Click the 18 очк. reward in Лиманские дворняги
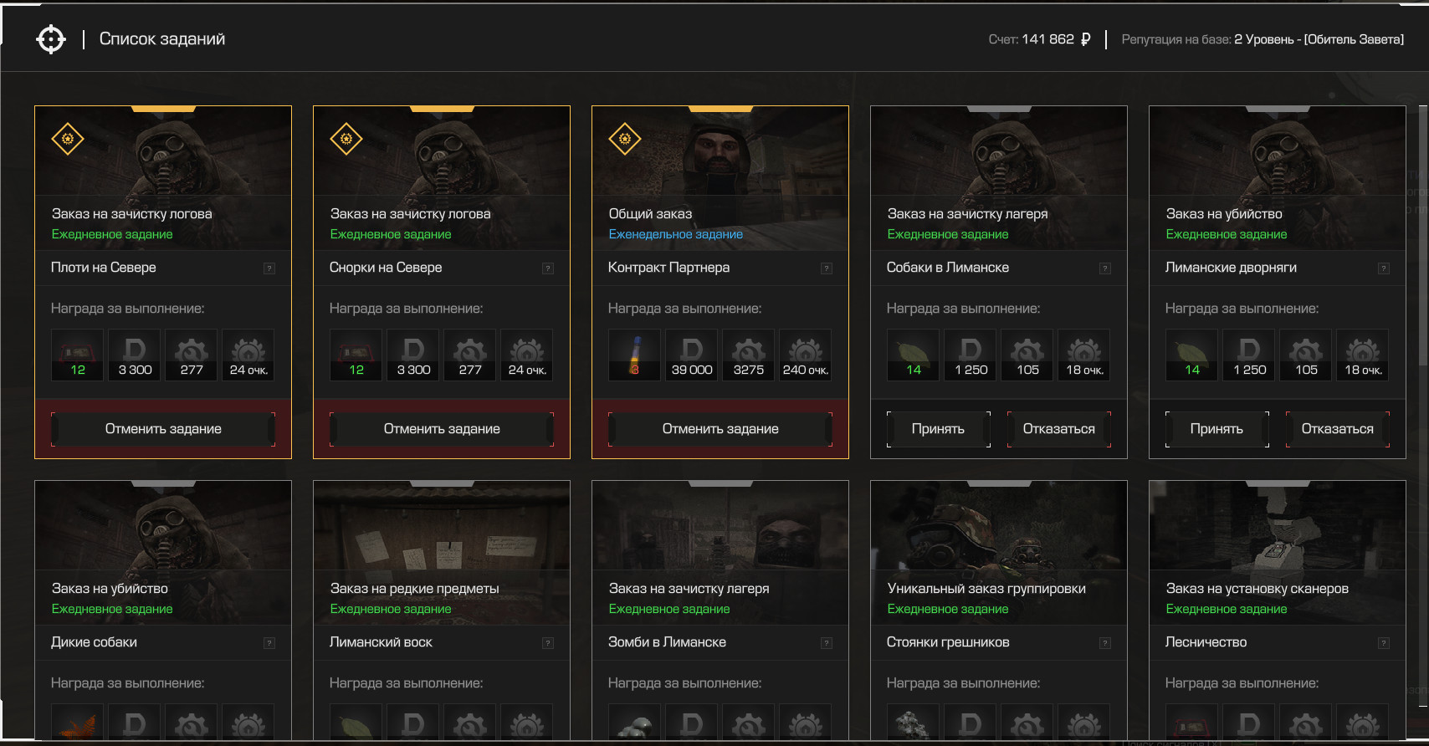Screen dimensions: 1429x746 1363,355
